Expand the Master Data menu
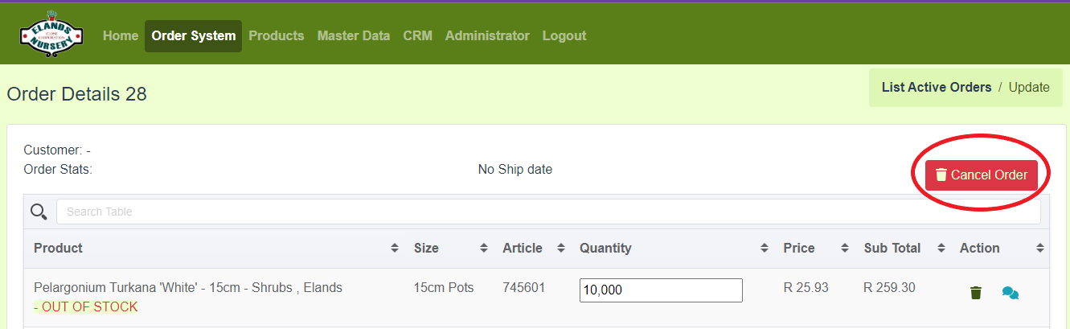Screen dimensions: 1070x329 354,36
